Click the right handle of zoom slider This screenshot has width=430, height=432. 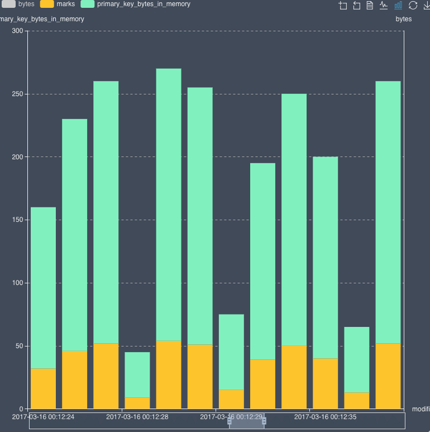264,421
